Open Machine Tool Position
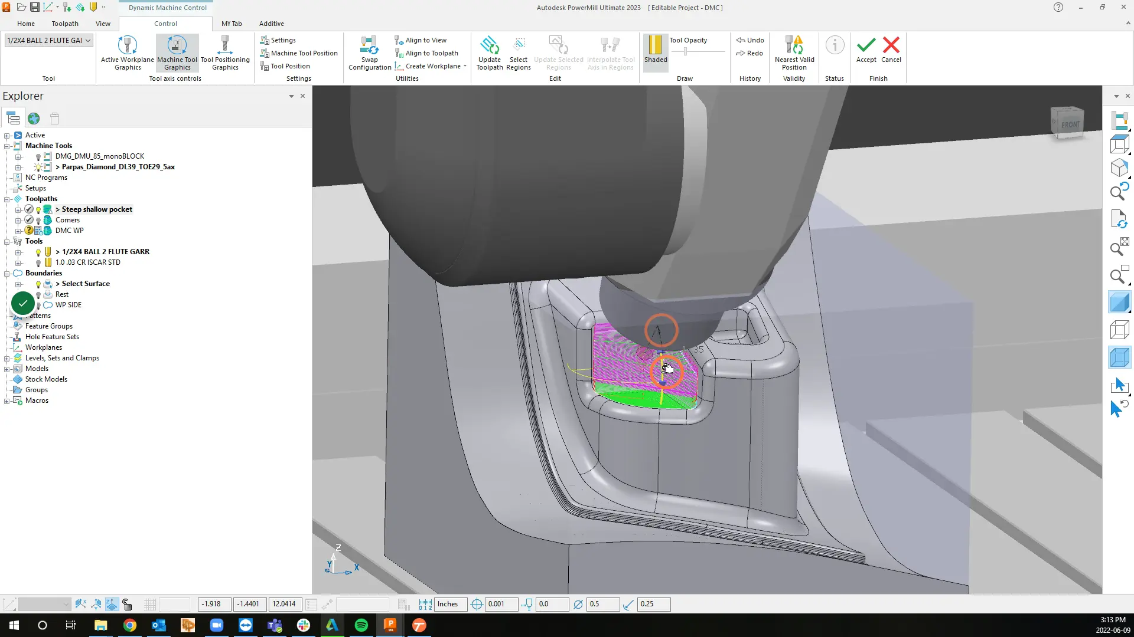Image resolution: width=1134 pixels, height=637 pixels. [299, 53]
